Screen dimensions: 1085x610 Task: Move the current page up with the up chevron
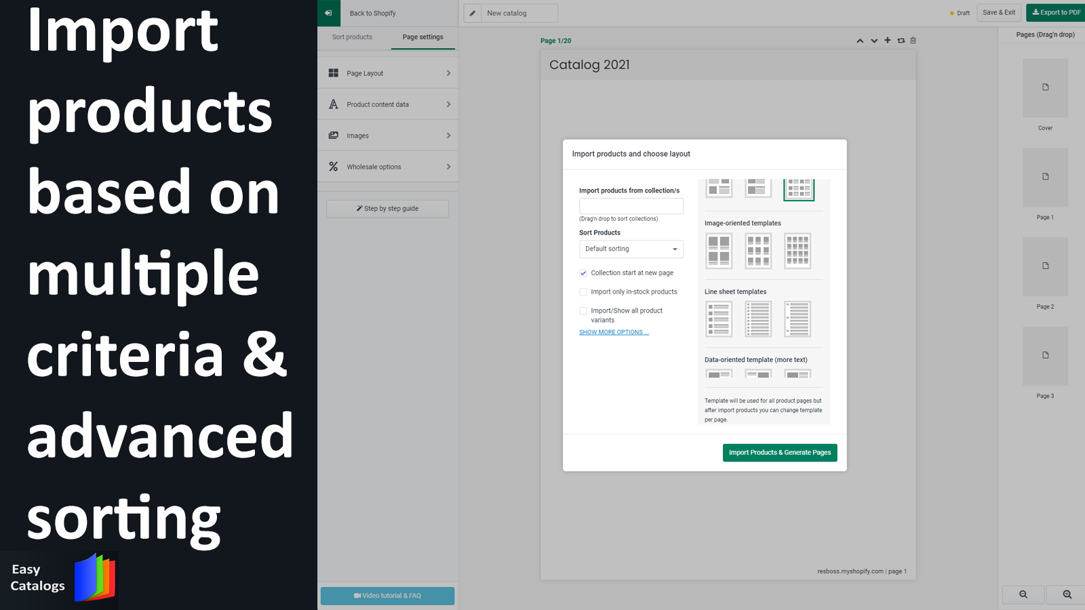point(860,41)
